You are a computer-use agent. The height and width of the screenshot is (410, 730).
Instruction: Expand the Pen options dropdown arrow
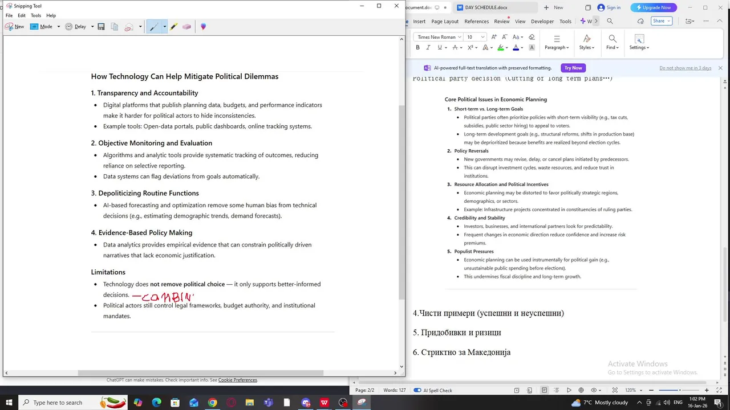tap(165, 26)
